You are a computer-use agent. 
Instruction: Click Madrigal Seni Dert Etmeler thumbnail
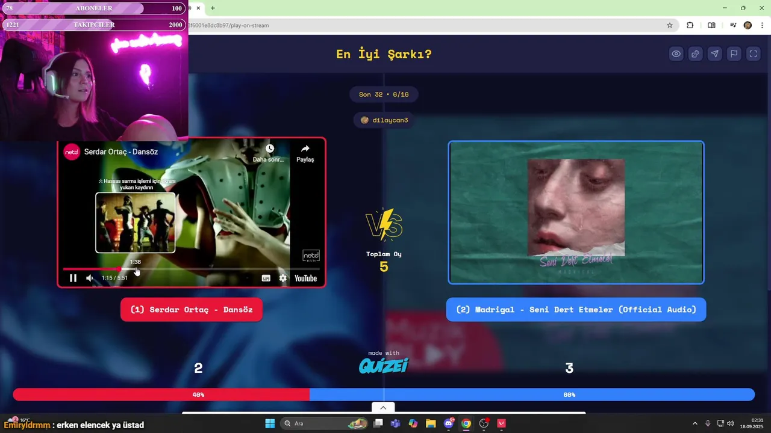click(576, 212)
